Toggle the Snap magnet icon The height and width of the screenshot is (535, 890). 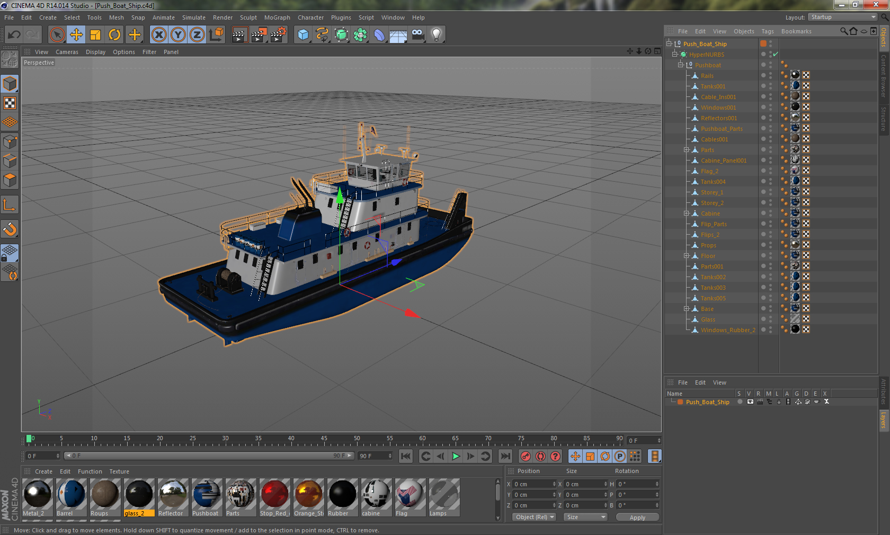pos(10,229)
